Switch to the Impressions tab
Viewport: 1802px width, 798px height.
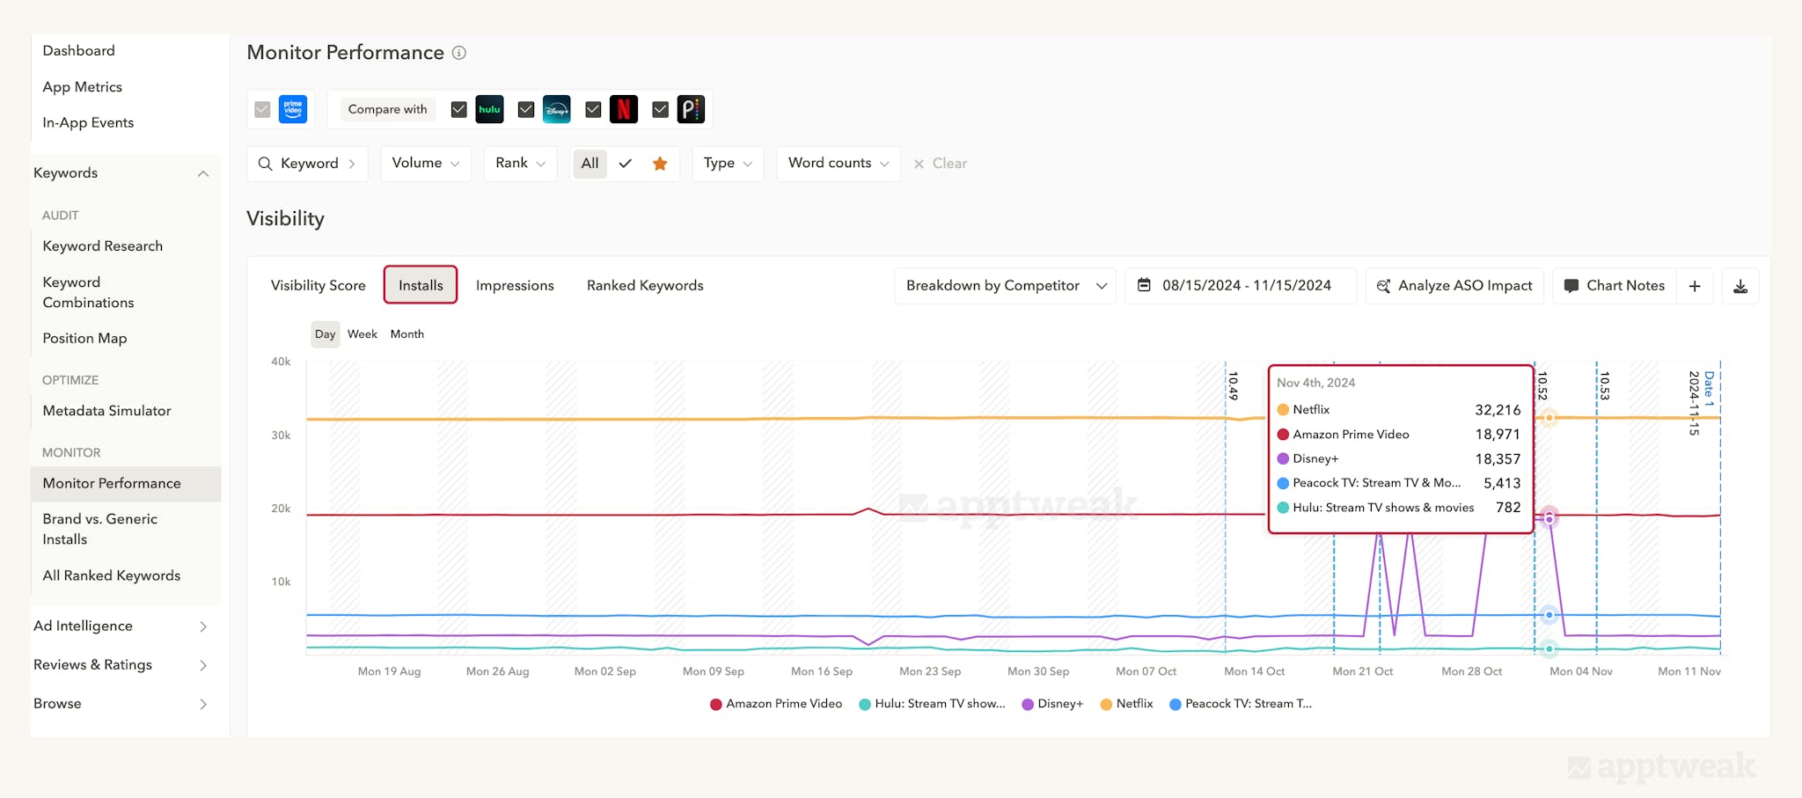click(515, 285)
